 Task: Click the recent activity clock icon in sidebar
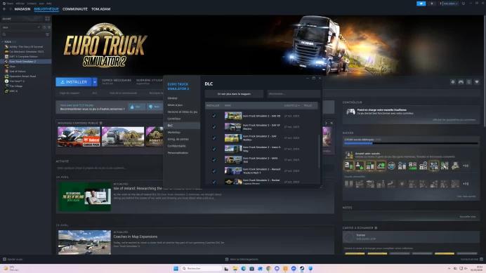click(x=44, y=27)
